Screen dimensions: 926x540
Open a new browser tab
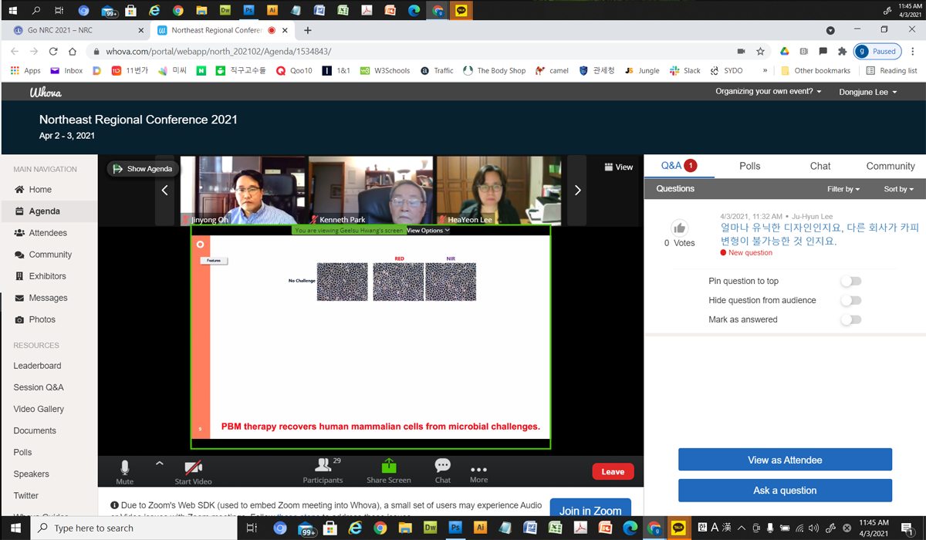click(x=308, y=30)
